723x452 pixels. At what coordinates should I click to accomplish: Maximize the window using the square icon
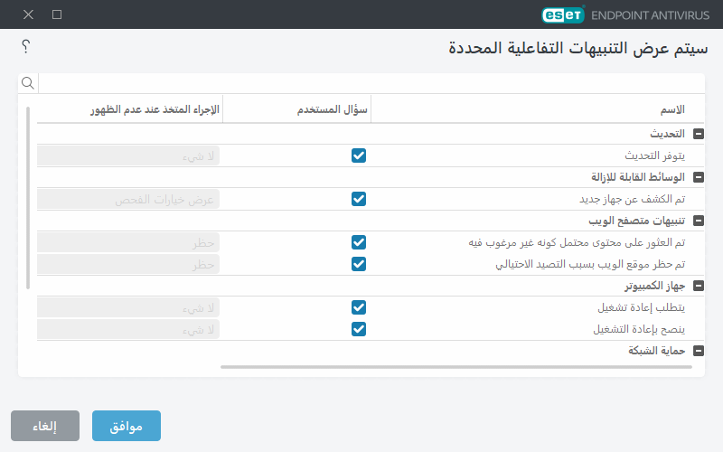[x=57, y=14]
